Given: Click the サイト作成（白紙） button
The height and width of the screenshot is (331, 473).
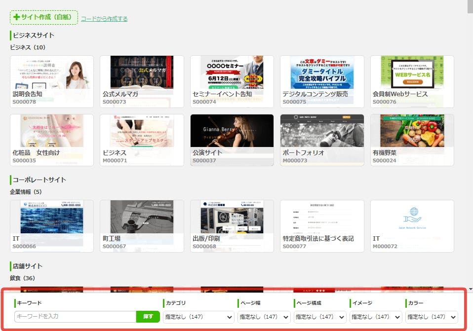Looking at the screenshot, I should [x=44, y=17].
